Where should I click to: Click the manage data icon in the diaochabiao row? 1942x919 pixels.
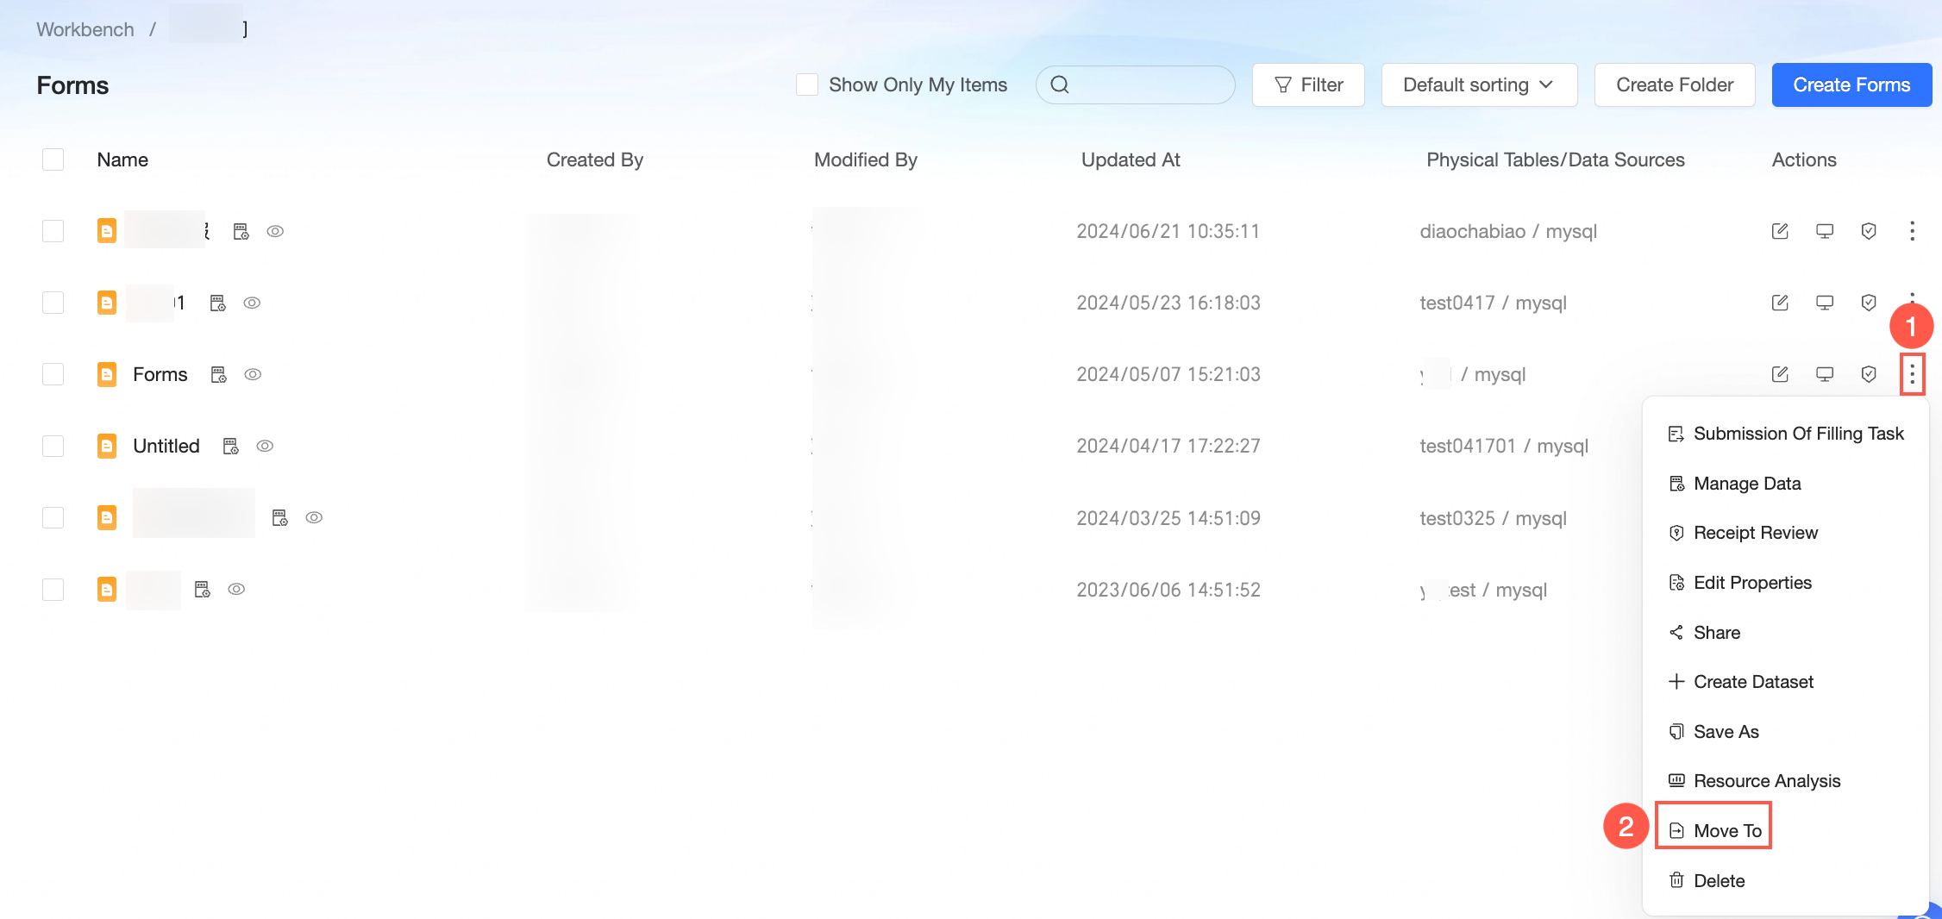pos(241,231)
